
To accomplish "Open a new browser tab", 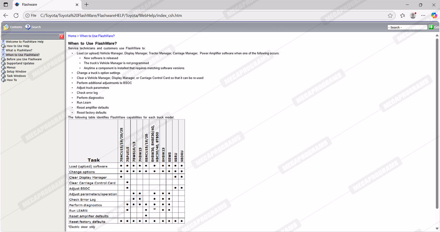I will coord(86,4).
